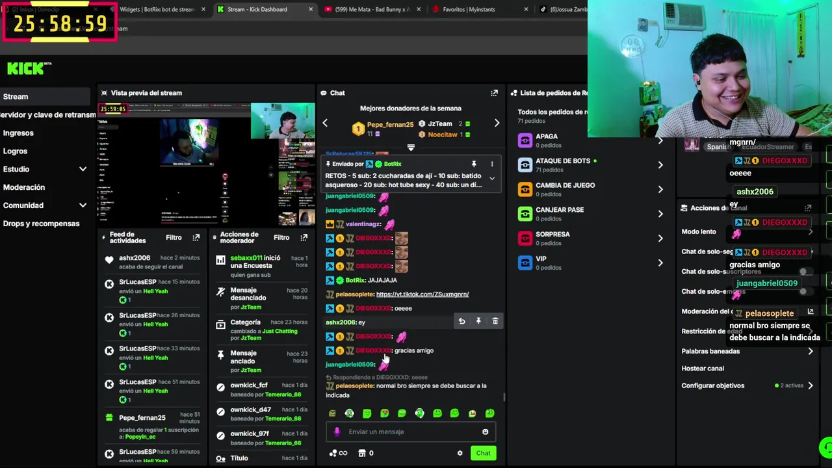832x468 pixels.
Task: Open Configurar objetivos arrow
Action: click(810, 385)
